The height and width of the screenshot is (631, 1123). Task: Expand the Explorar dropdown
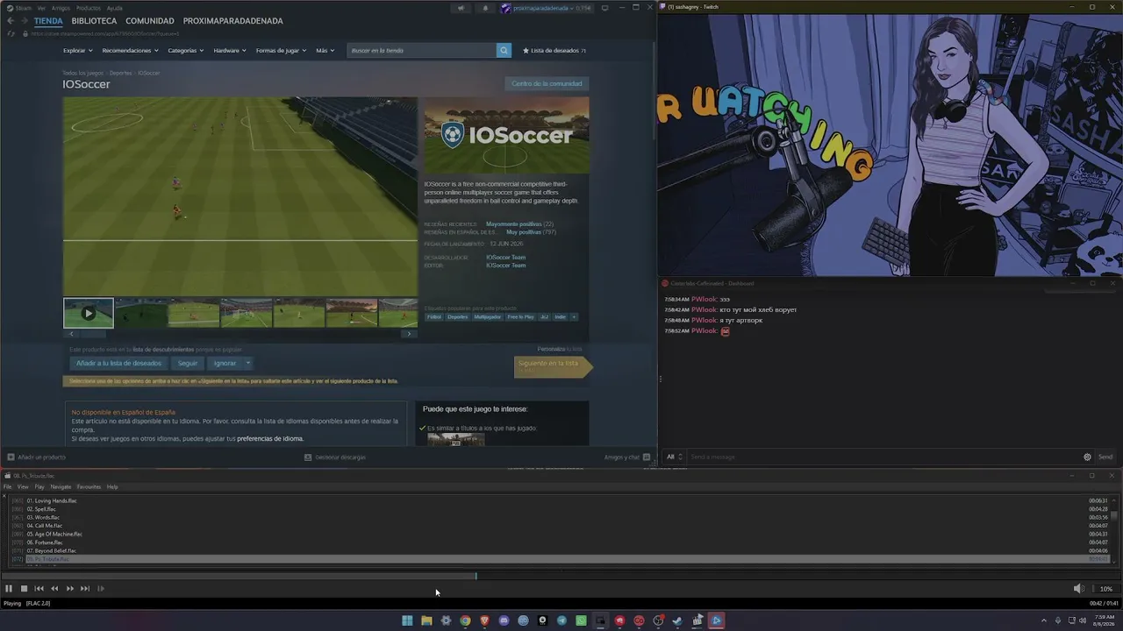77,51
